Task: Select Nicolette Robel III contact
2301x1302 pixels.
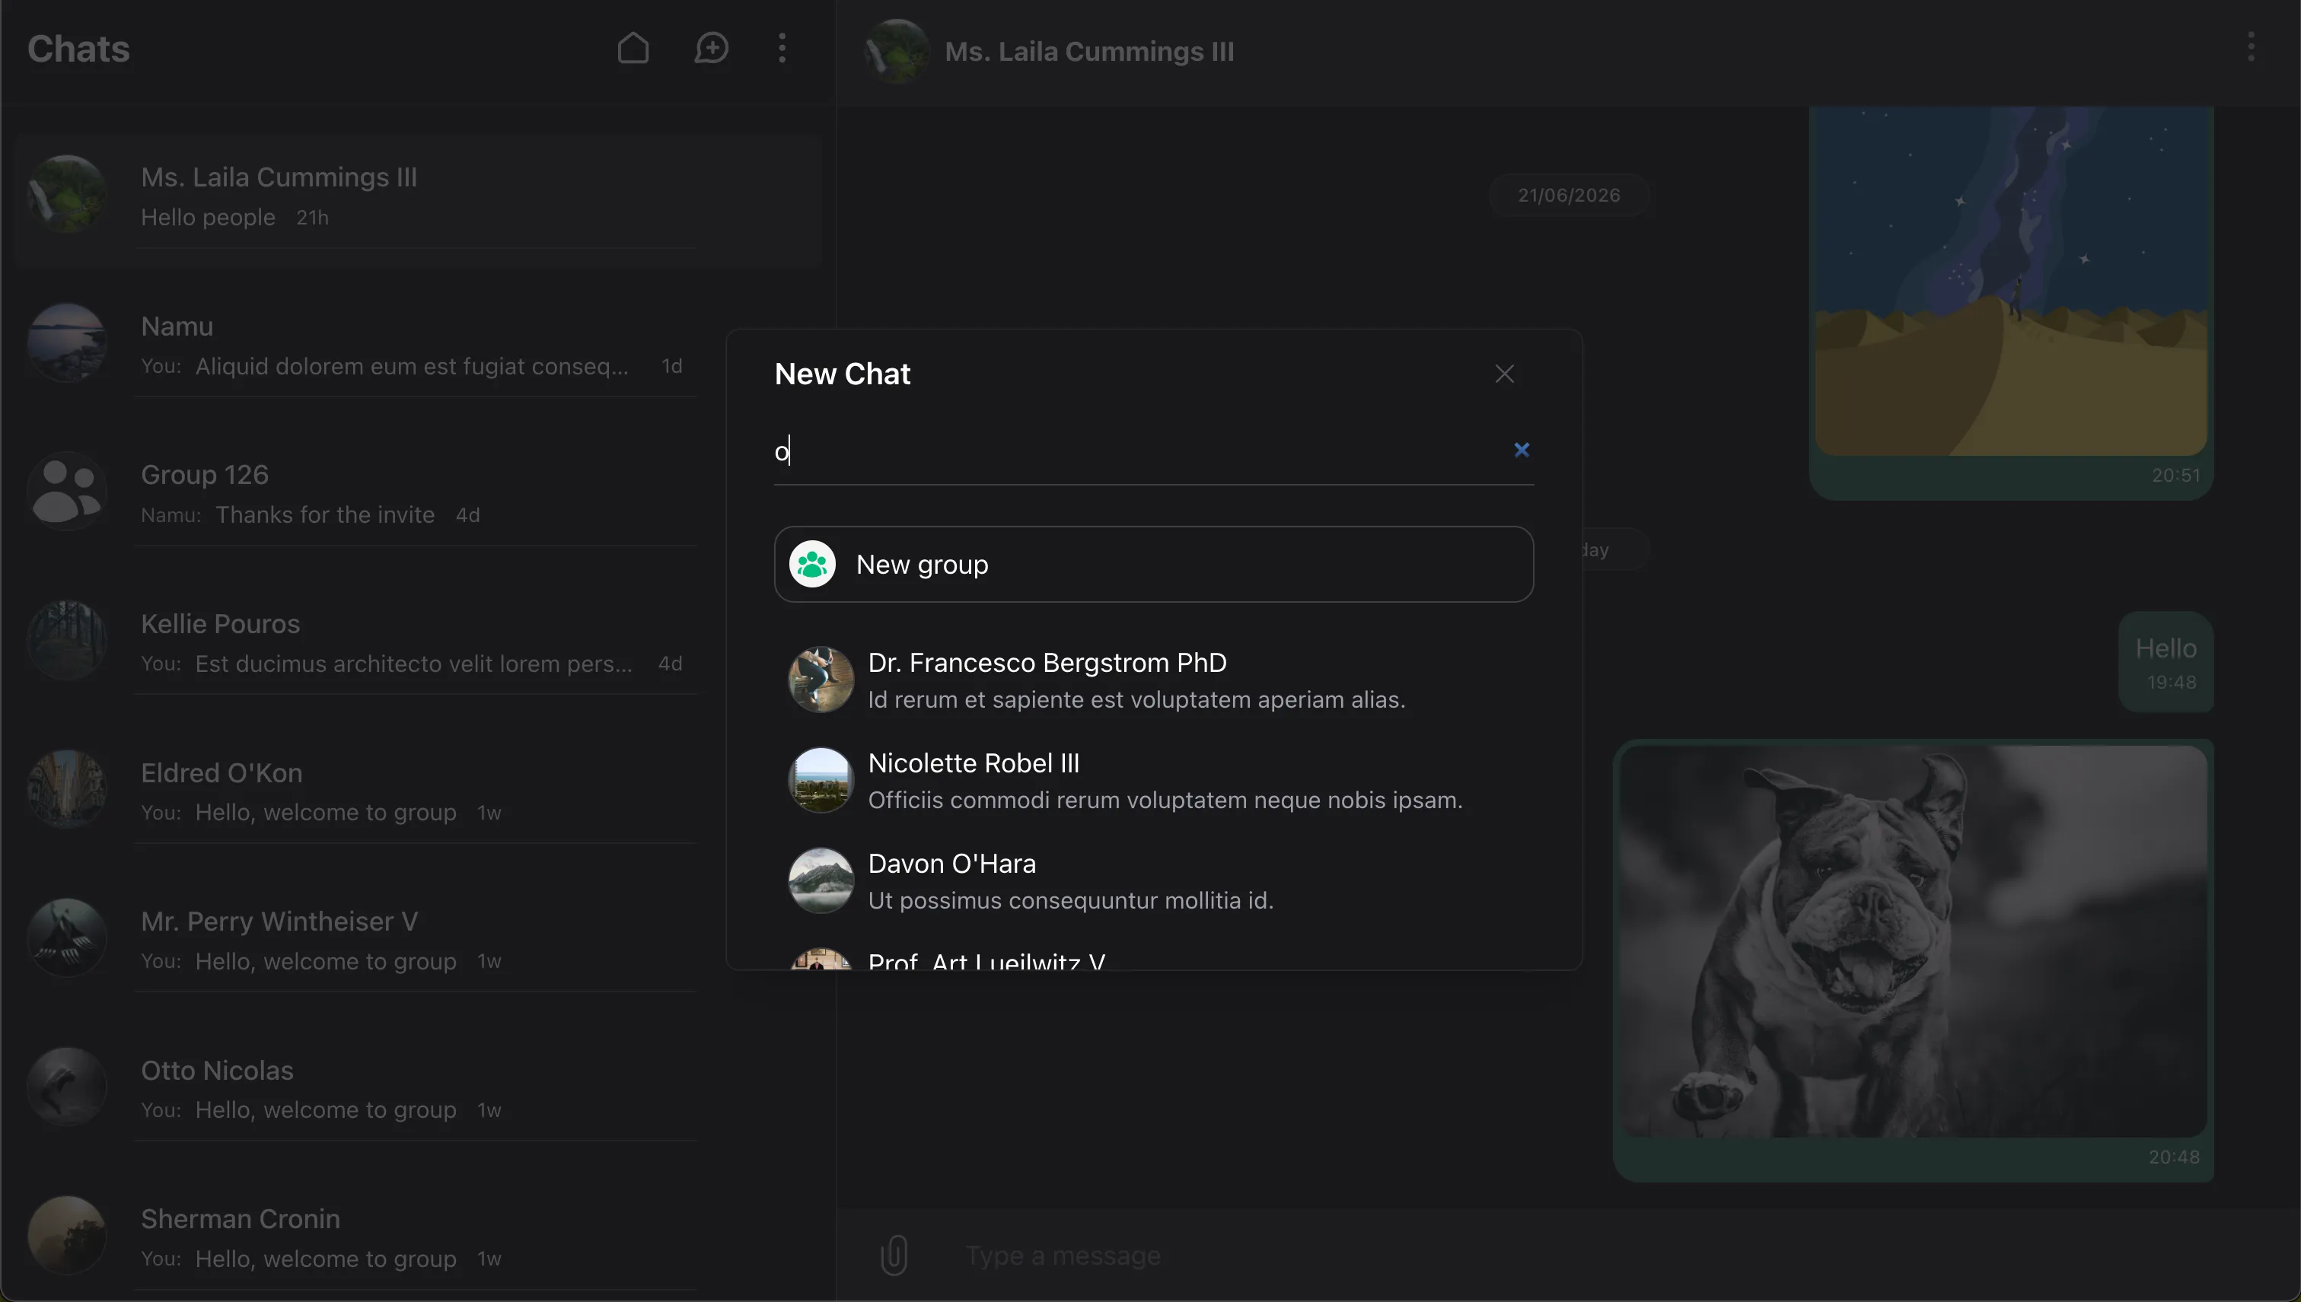Action: [1154, 781]
